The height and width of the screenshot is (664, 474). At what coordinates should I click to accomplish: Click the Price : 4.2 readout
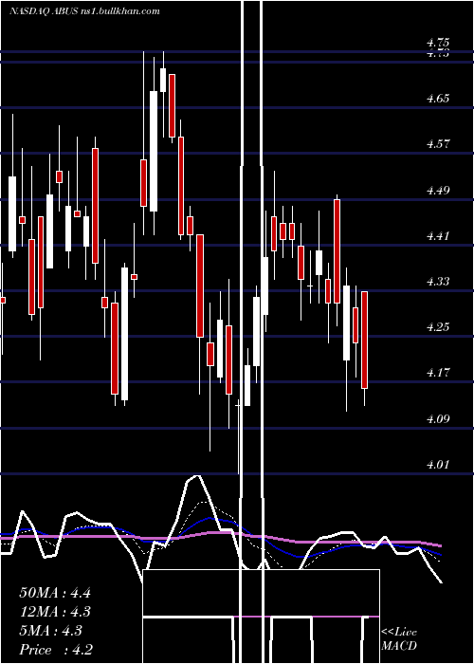[x=56, y=650]
